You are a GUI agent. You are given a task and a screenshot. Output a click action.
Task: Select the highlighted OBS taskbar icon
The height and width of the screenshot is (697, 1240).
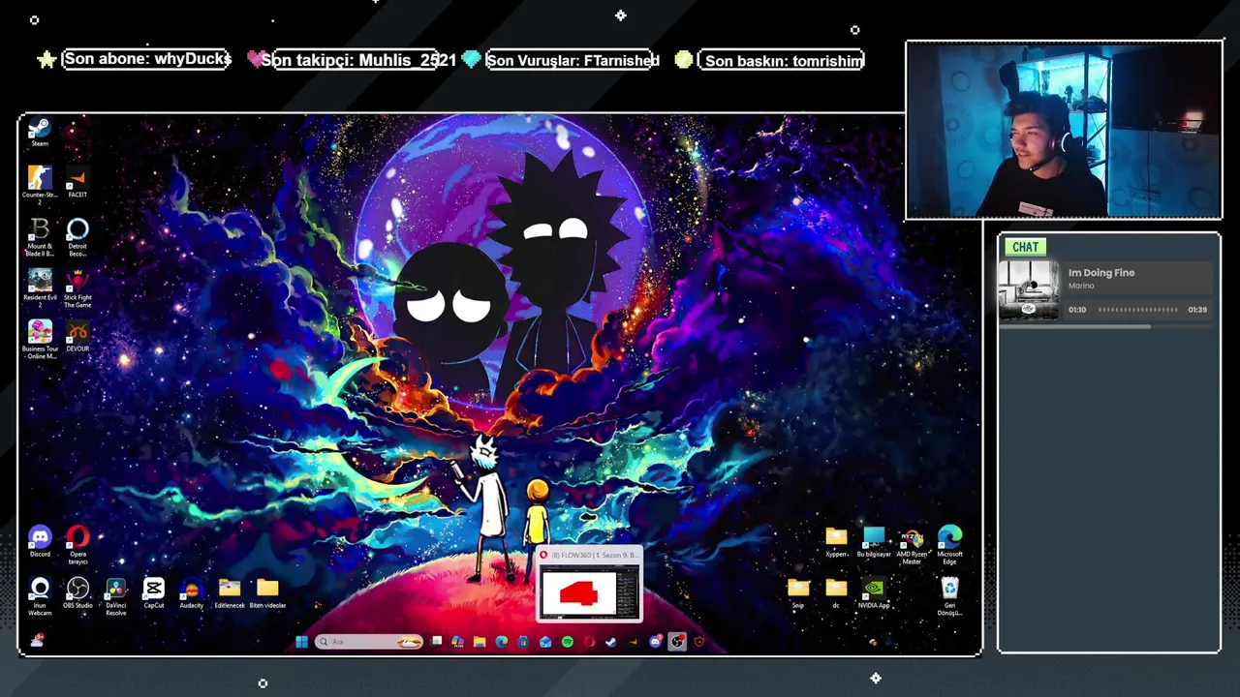(x=677, y=642)
